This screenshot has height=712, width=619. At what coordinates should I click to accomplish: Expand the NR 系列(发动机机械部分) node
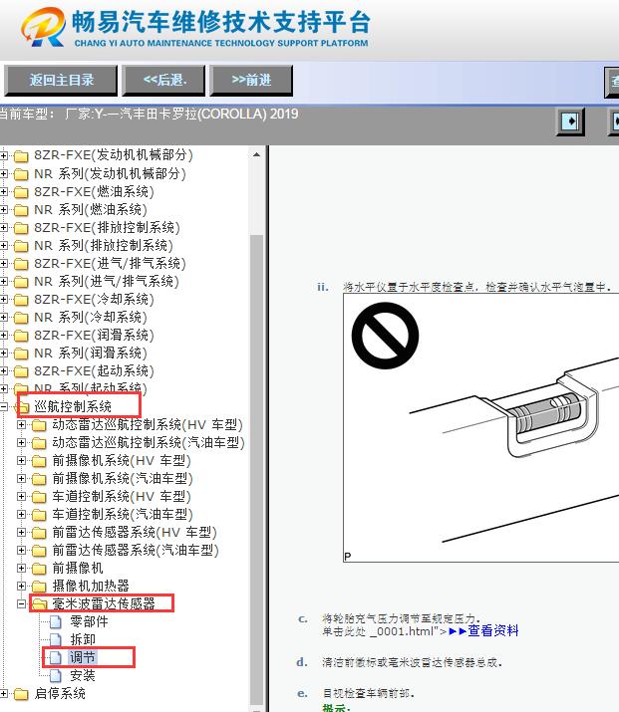coord(4,174)
